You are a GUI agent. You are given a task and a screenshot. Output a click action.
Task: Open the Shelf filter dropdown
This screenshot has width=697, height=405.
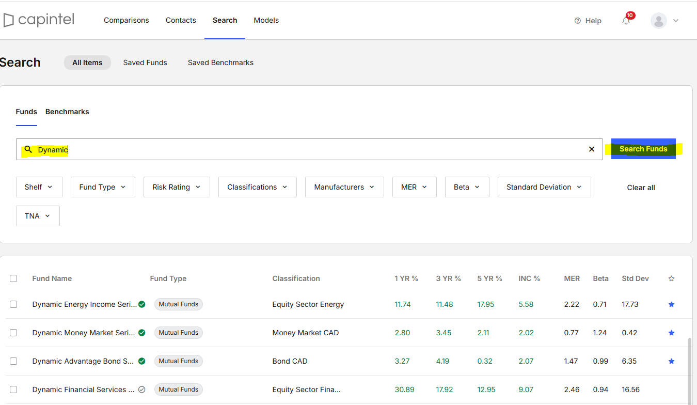point(39,187)
